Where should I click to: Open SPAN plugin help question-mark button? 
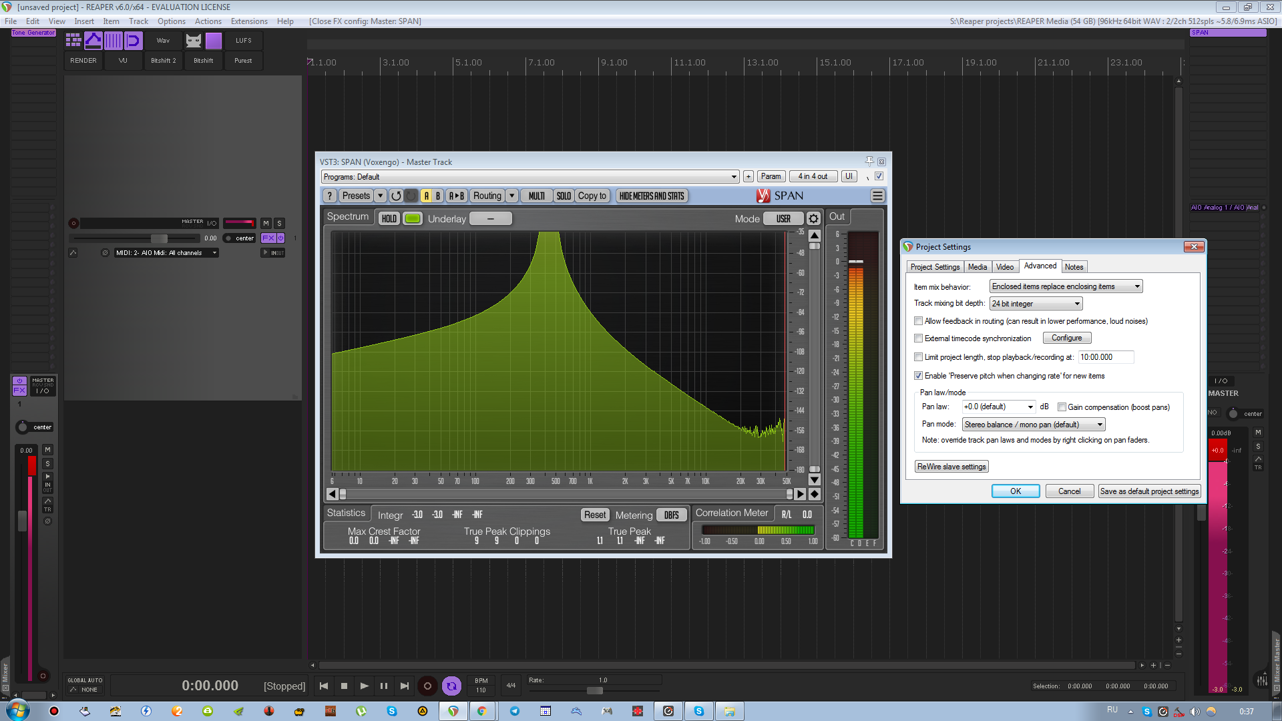click(x=330, y=196)
